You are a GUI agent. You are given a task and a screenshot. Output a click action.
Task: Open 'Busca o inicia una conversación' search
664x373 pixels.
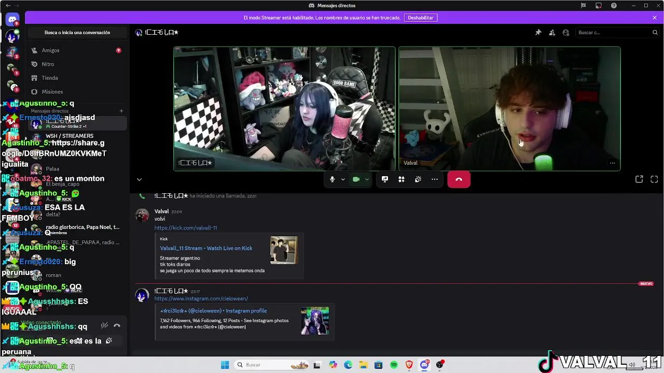[77, 33]
